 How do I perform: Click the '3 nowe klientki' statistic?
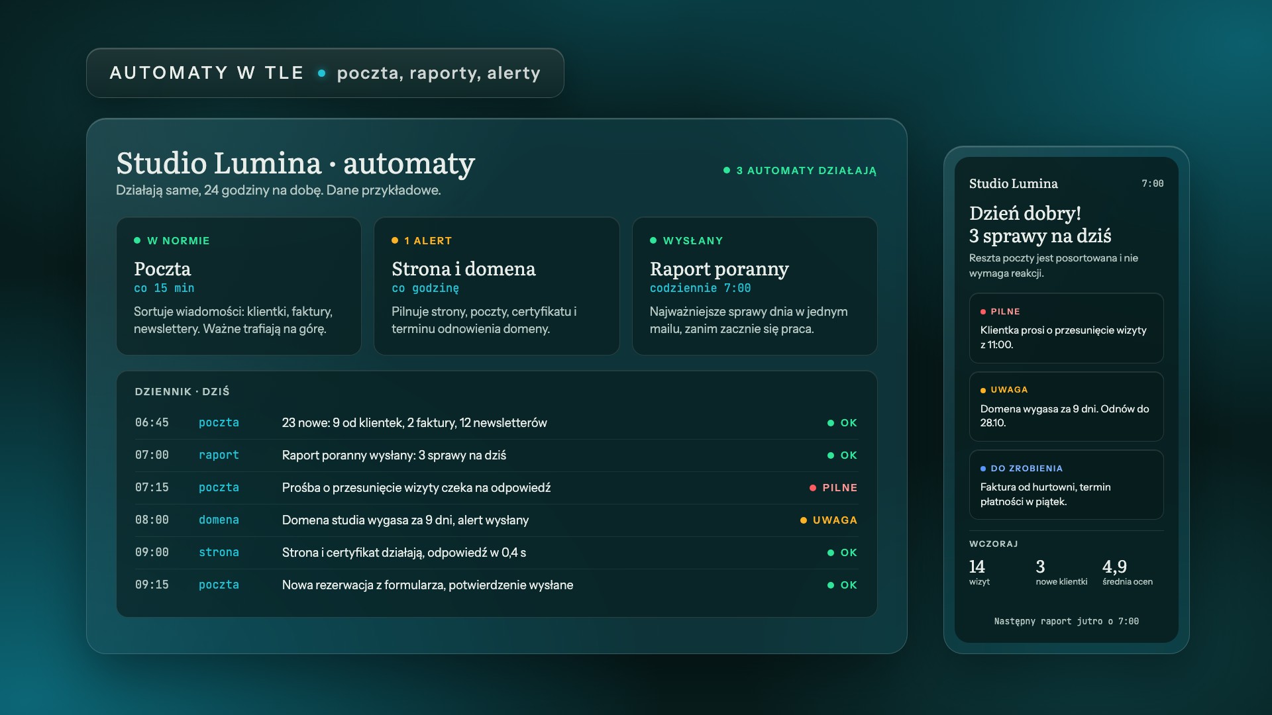[1061, 573]
